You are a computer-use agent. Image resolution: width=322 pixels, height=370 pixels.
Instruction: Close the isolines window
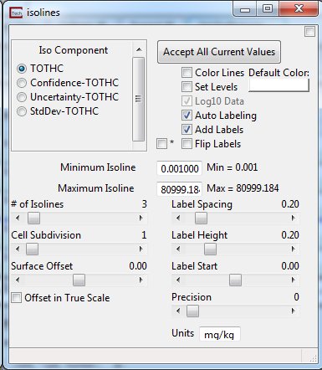click(299, 9)
